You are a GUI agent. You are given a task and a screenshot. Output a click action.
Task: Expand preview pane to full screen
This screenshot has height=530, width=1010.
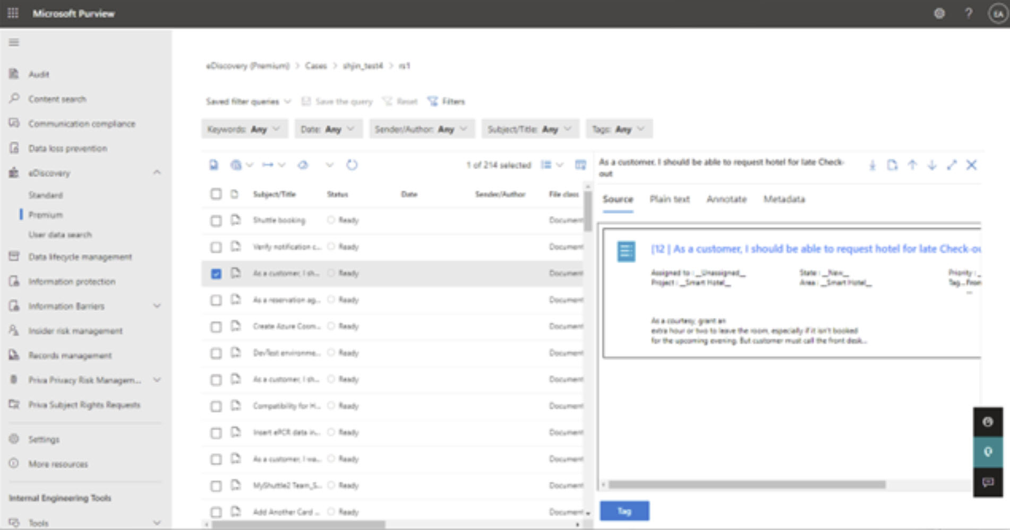click(952, 165)
